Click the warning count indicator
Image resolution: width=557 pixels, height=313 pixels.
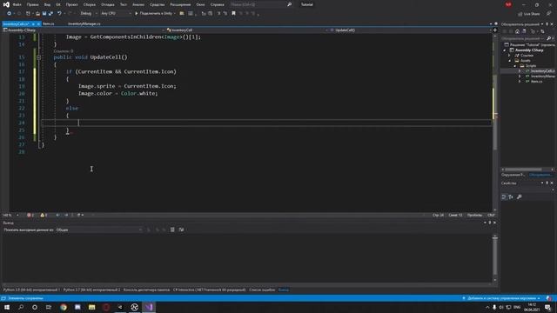(x=44, y=215)
